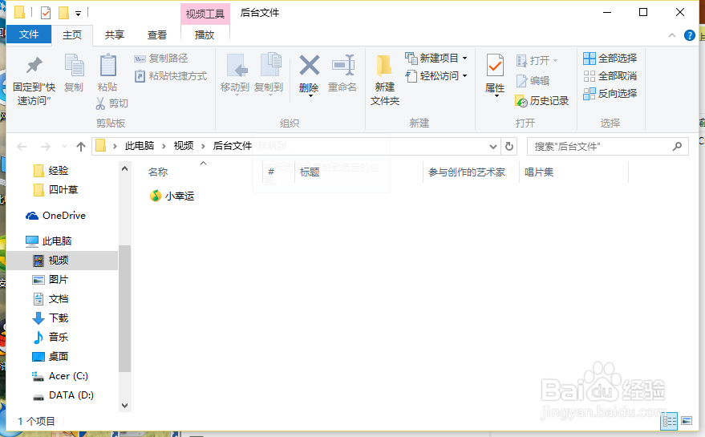Image resolution: width=705 pixels, height=437 pixels.
Task: Open Help question mark icon
Action: pos(689,35)
